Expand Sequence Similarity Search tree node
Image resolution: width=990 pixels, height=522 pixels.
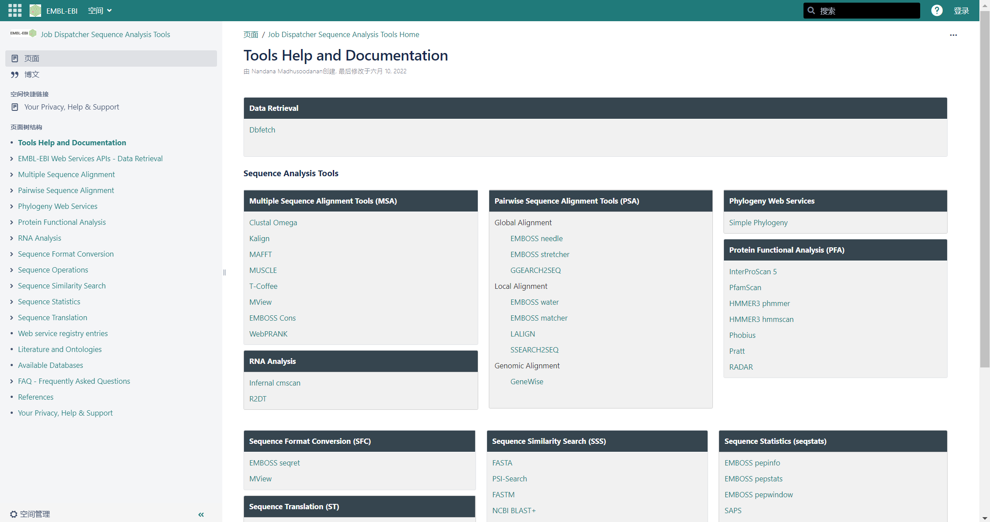[11, 286]
